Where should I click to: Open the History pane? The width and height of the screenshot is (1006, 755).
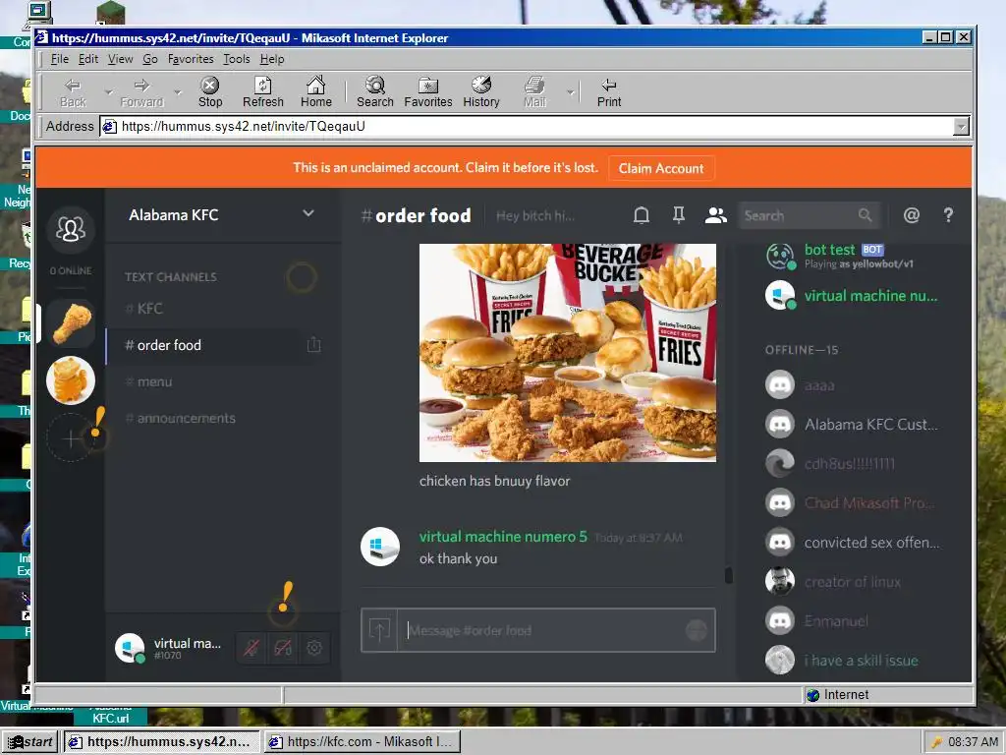[481, 92]
